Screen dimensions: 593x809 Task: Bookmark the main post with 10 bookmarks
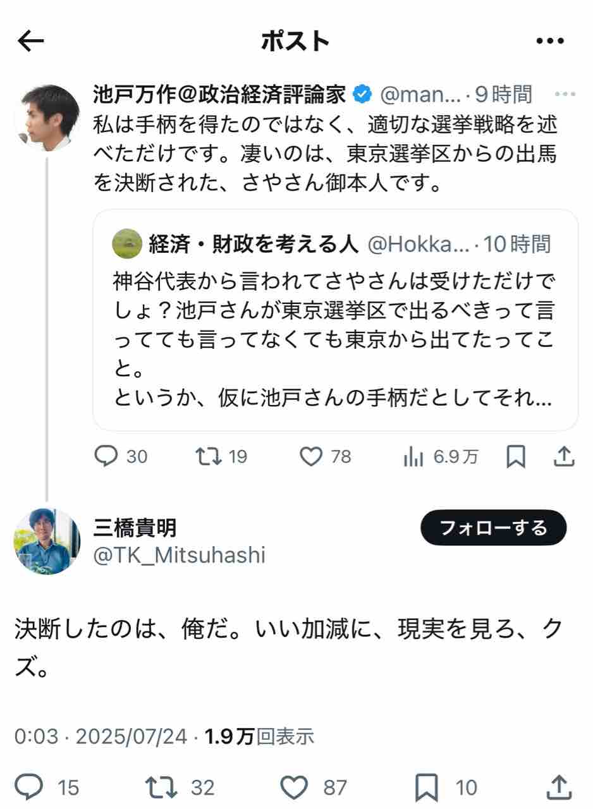[427, 788]
